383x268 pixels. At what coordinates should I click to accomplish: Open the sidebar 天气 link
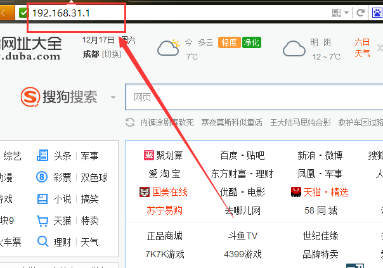(89, 243)
